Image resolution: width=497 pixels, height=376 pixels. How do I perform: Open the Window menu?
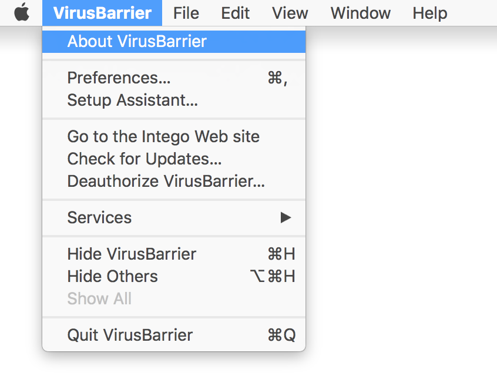click(x=360, y=13)
